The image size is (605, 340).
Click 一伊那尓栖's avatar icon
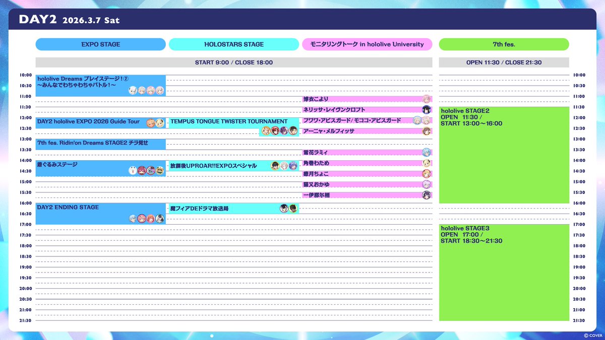[427, 195]
